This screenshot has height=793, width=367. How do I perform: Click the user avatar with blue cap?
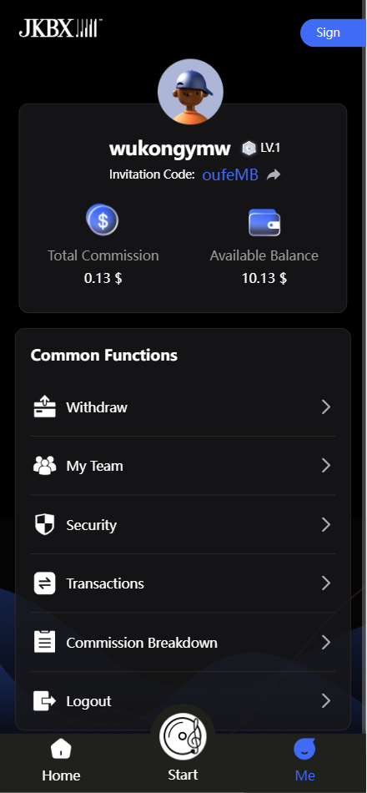tap(190, 92)
